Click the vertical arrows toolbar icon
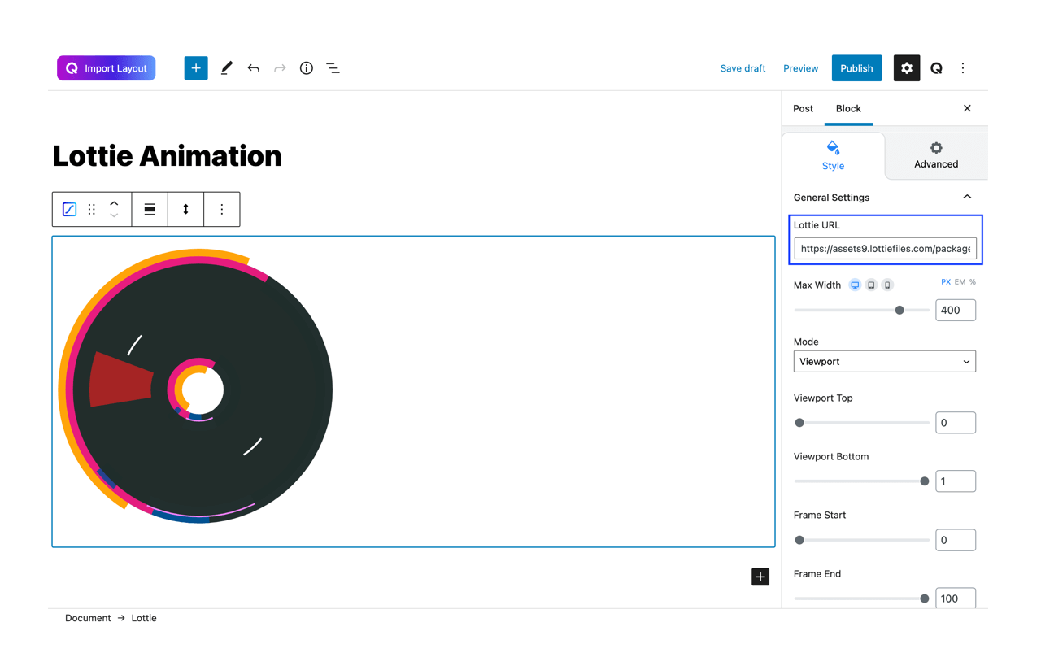The image size is (1041, 657). coord(185,210)
